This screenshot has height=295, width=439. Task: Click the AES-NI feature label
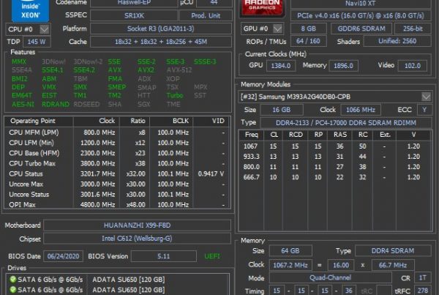click(23, 104)
